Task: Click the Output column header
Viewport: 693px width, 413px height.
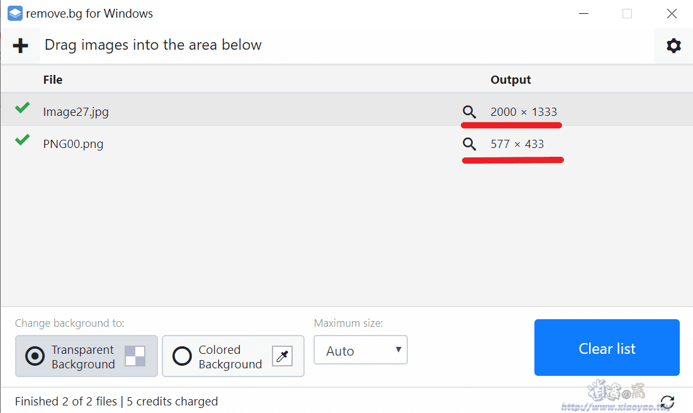Action: [510, 80]
